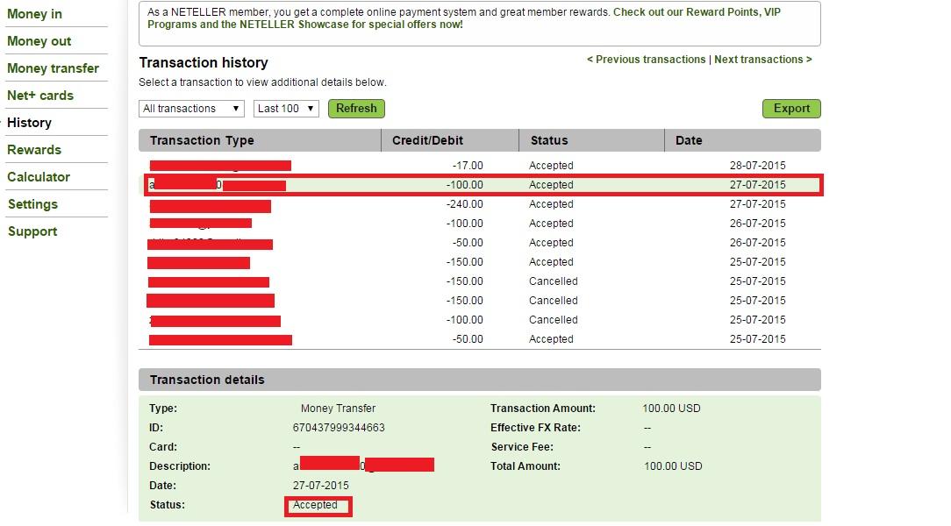The height and width of the screenshot is (526, 951).
Task: Click the Transaction Type column header
Action: click(202, 140)
